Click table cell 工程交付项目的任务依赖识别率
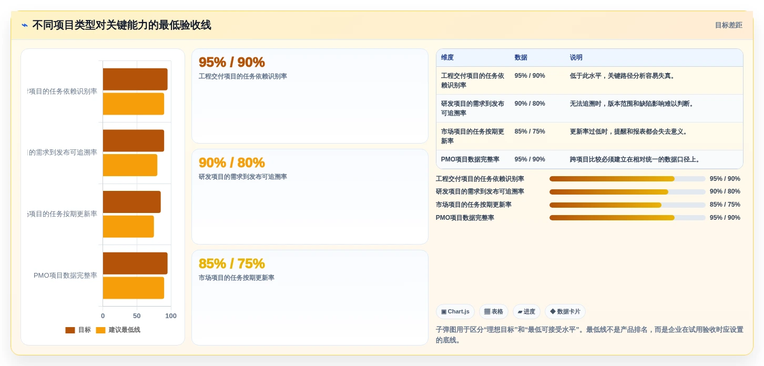 pos(473,80)
